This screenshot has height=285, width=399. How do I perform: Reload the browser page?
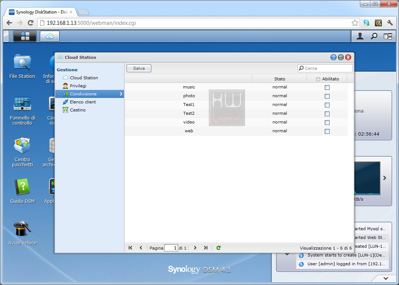pyautogui.click(x=30, y=23)
